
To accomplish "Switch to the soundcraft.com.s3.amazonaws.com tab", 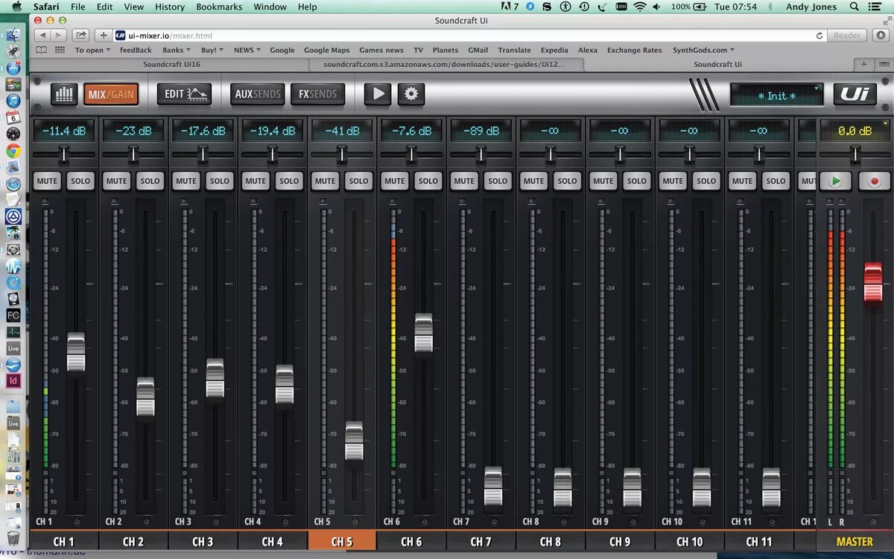I will (x=448, y=64).
